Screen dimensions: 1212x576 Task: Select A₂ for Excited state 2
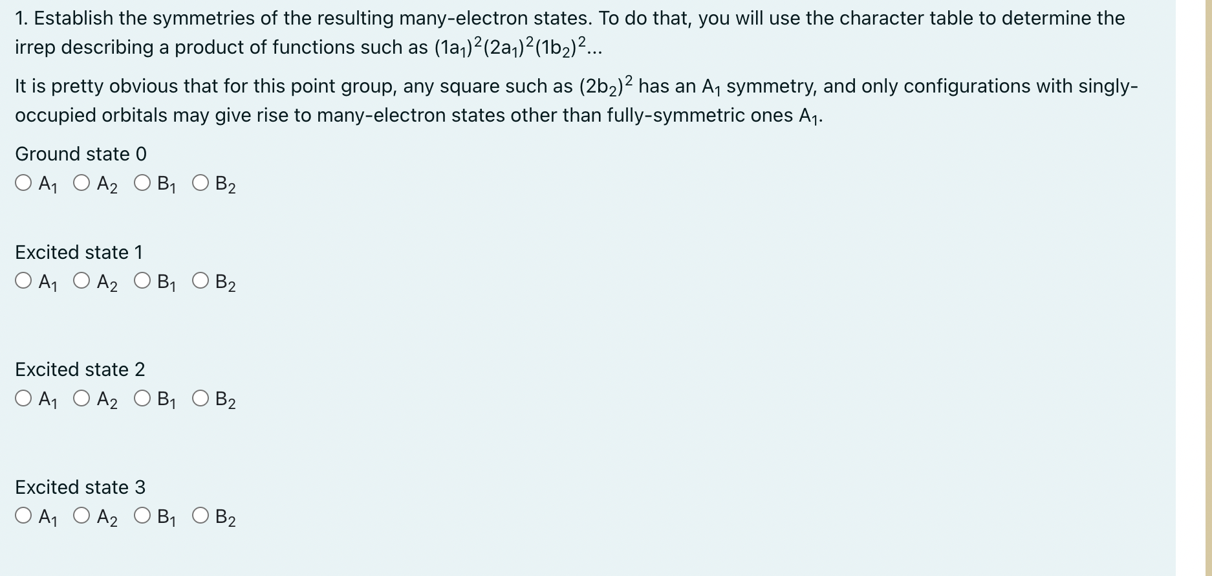tap(81, 399)
